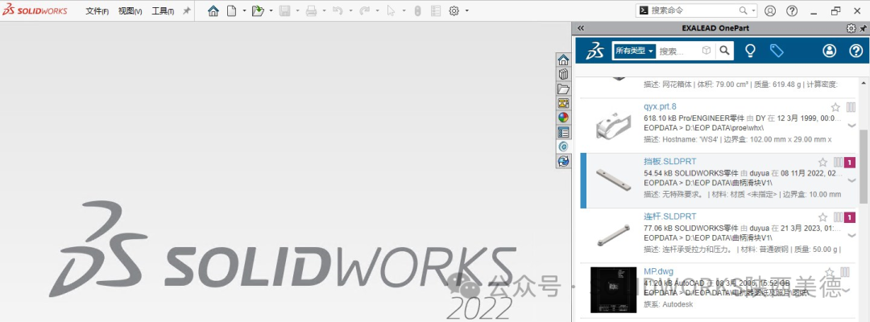The height and width of the screenshot is (322, 870).
Task: Open the 所有类型 type filter dropdown
Action: click(635, 51)
